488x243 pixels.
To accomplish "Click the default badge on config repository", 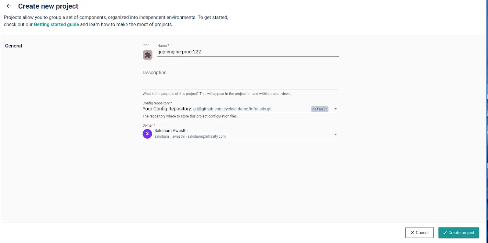I will tap(320, 109).
